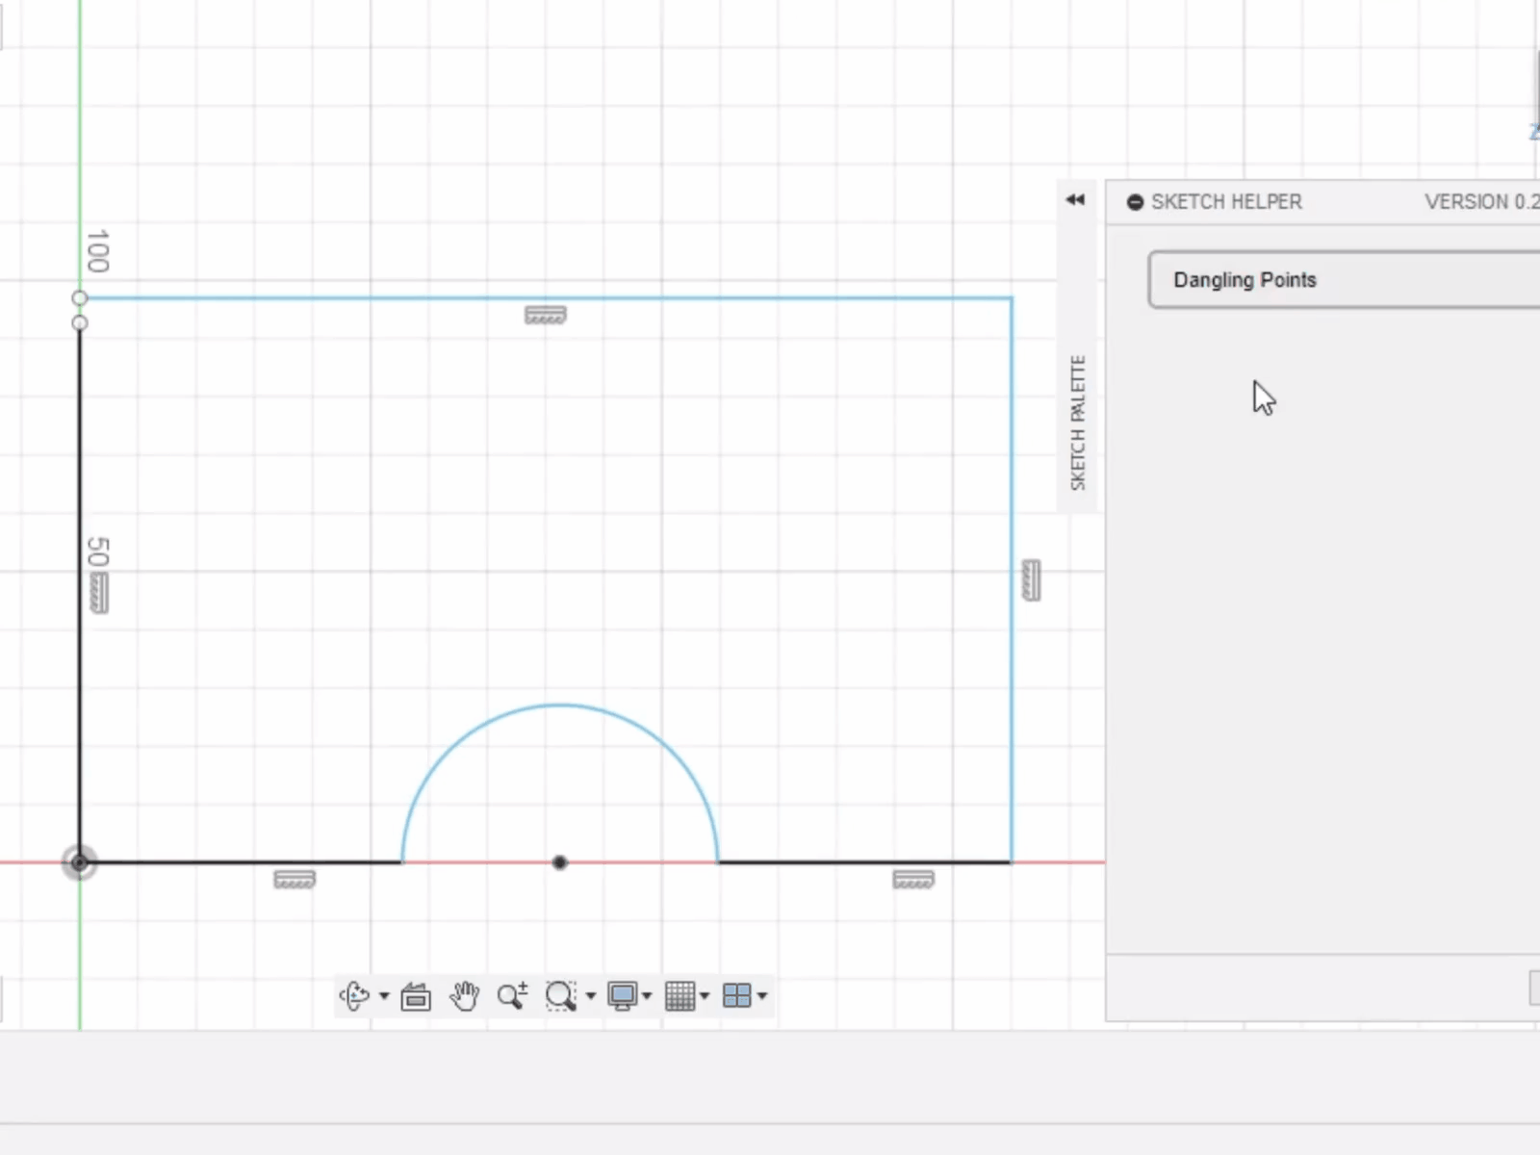Select the lower open point on left line

80,322
